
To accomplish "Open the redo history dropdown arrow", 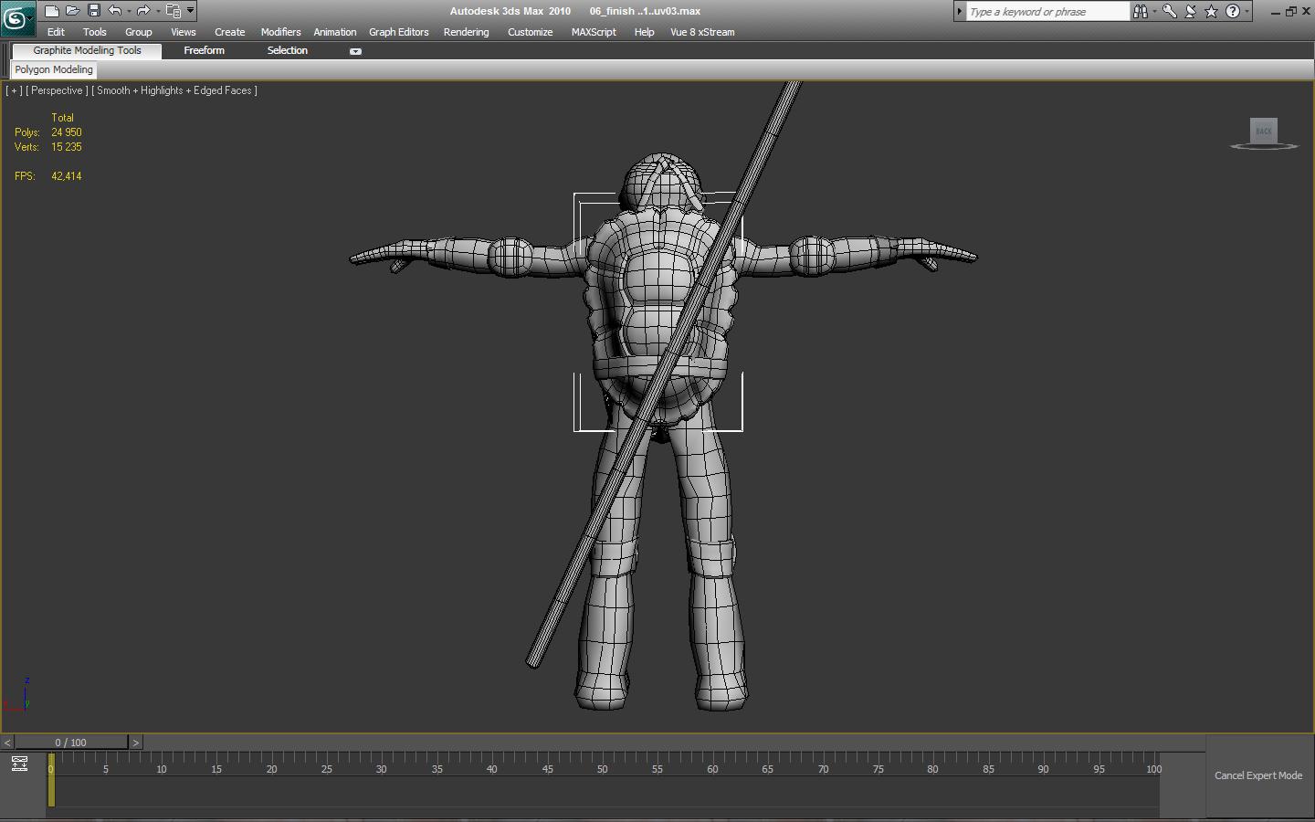I will [157, 11].
